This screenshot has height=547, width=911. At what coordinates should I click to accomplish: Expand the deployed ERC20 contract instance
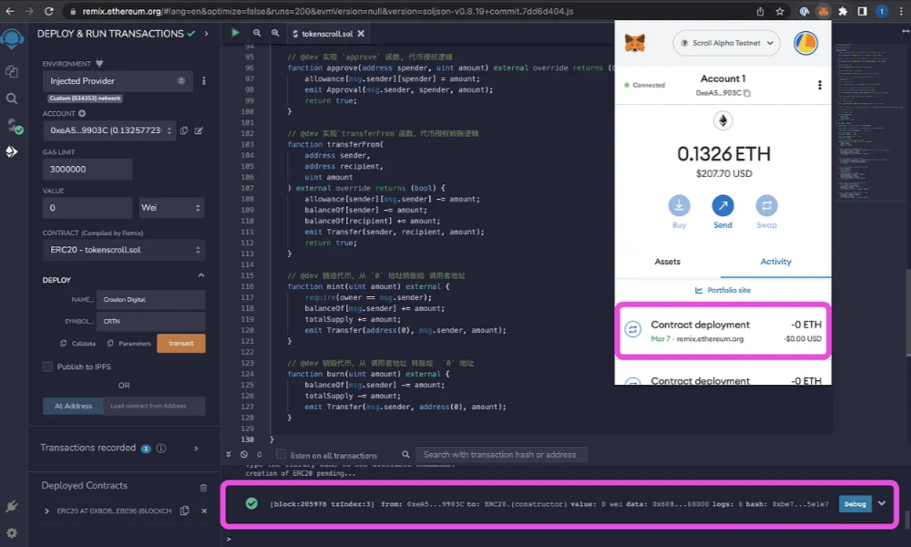coord(46,511)
